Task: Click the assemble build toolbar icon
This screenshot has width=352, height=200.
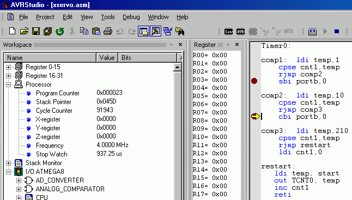Action: pos(312,32)
